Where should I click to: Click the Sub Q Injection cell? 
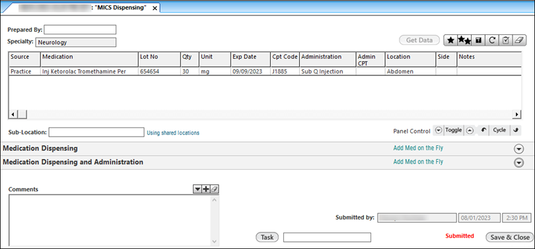point(328,71)
